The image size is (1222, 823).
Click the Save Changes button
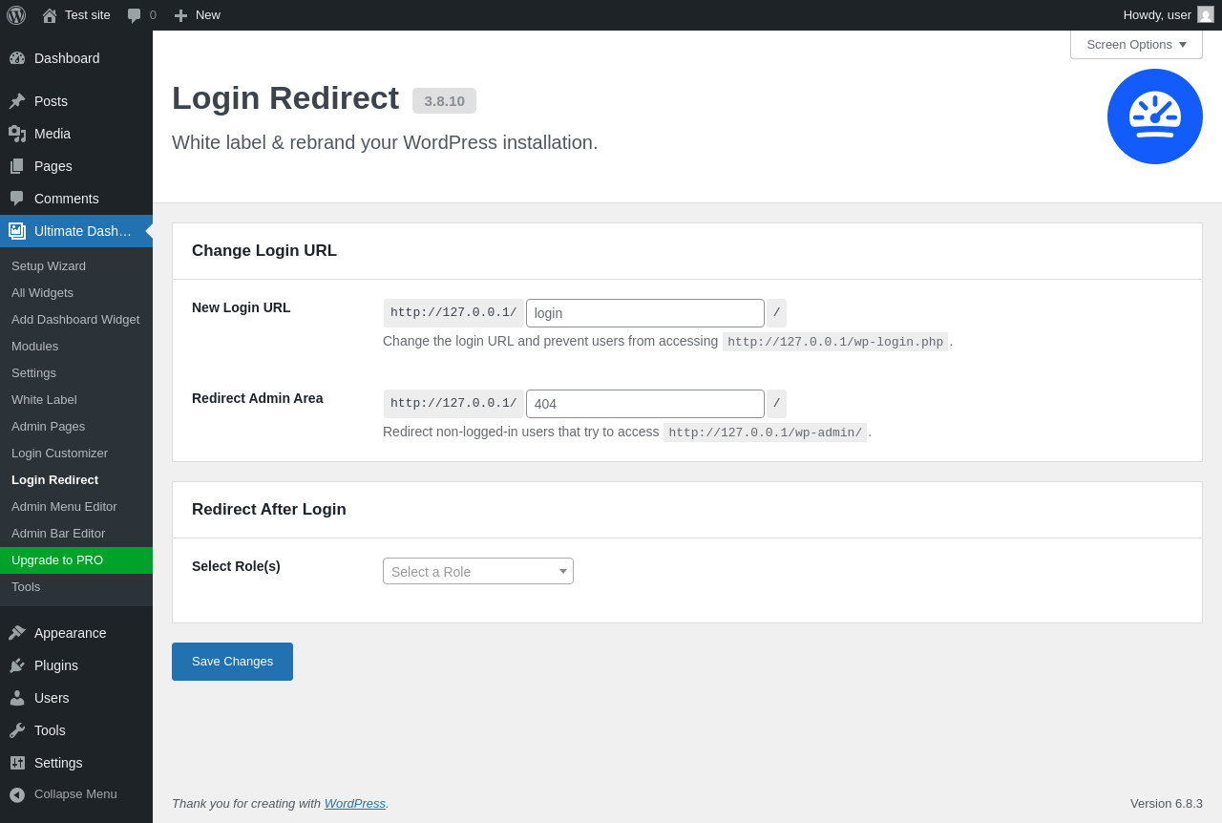[232, 662]
